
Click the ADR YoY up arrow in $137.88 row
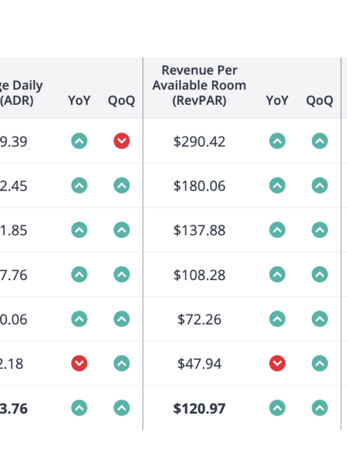(79, 230)
